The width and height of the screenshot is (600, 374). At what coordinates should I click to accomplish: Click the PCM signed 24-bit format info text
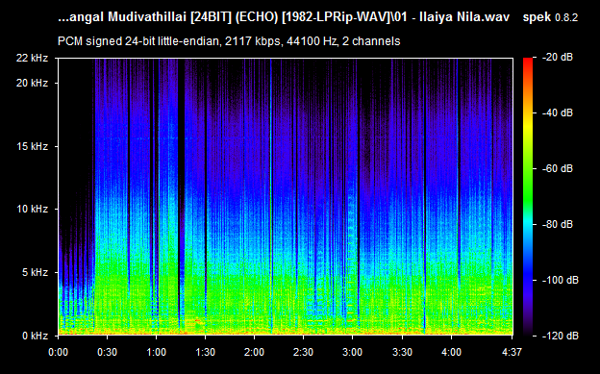(229, 41)
